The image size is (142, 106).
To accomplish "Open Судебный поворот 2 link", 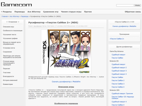I will pos(119,68).
